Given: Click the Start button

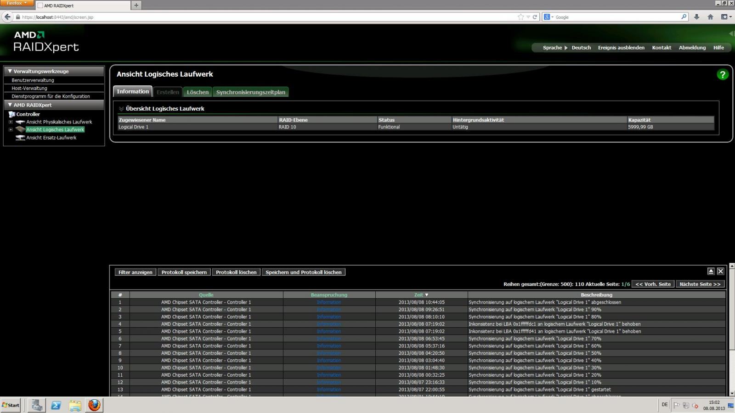Looking at the screenshot, I should point(11,405).
